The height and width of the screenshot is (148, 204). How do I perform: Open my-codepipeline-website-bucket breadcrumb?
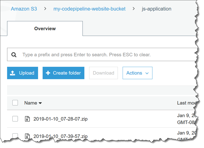[x=89, y=9]
